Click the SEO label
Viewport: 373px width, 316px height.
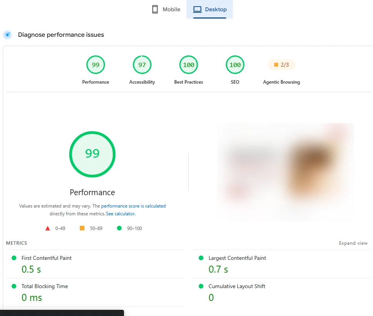235,82
